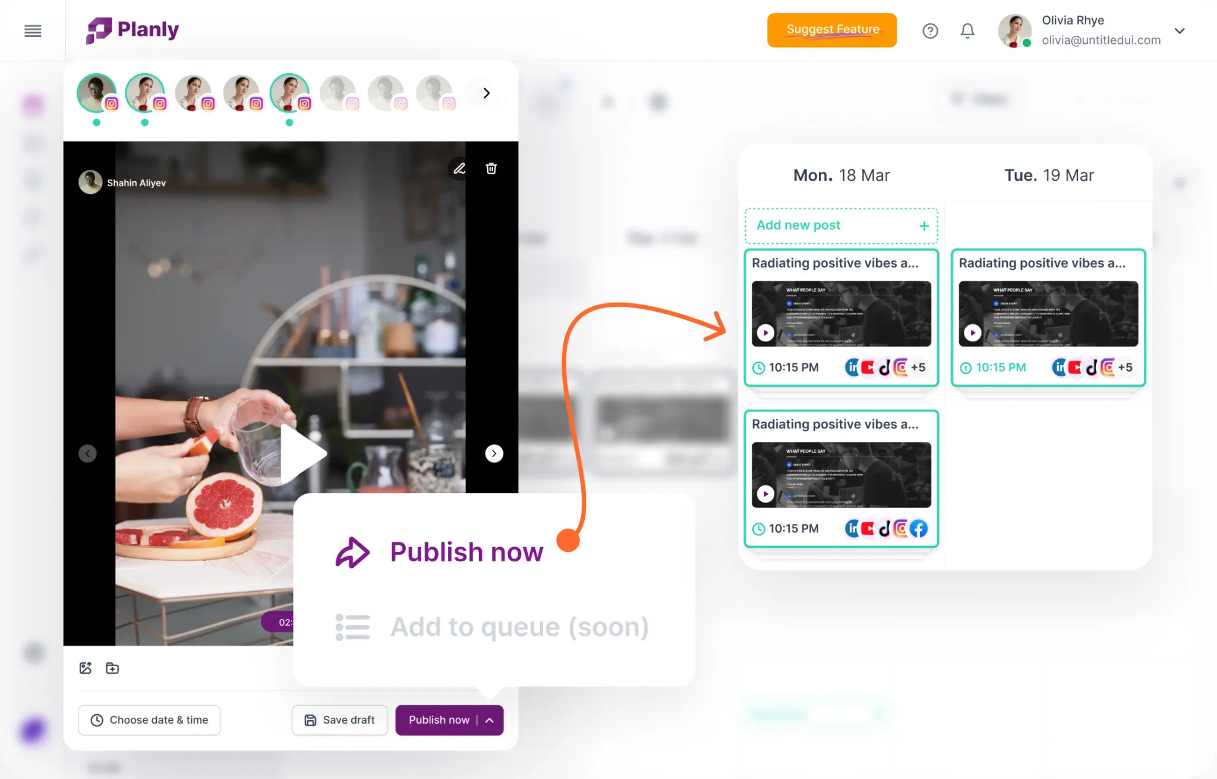1217x779 pixels.
Task: Open the hamburger menu
Action: pyautogui.click(x=33, y=31)
